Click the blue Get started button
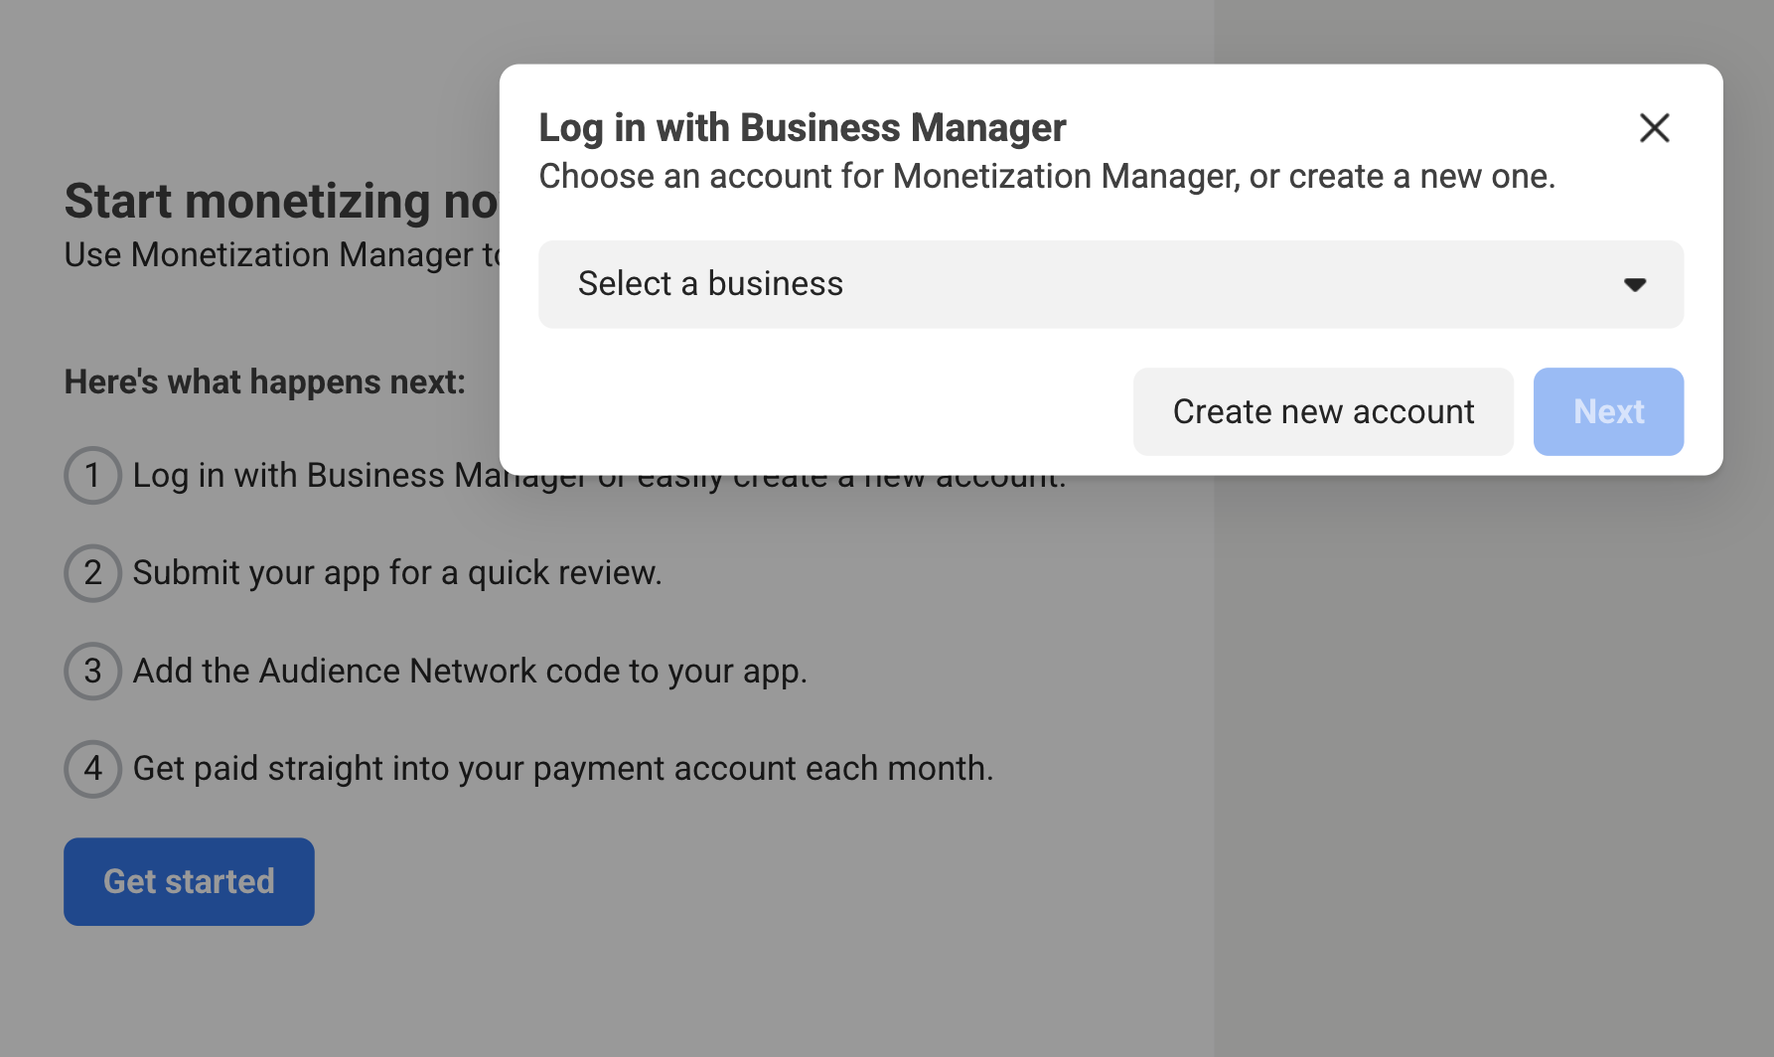Screen dimensions: 1774x1057 click(189, 881)
